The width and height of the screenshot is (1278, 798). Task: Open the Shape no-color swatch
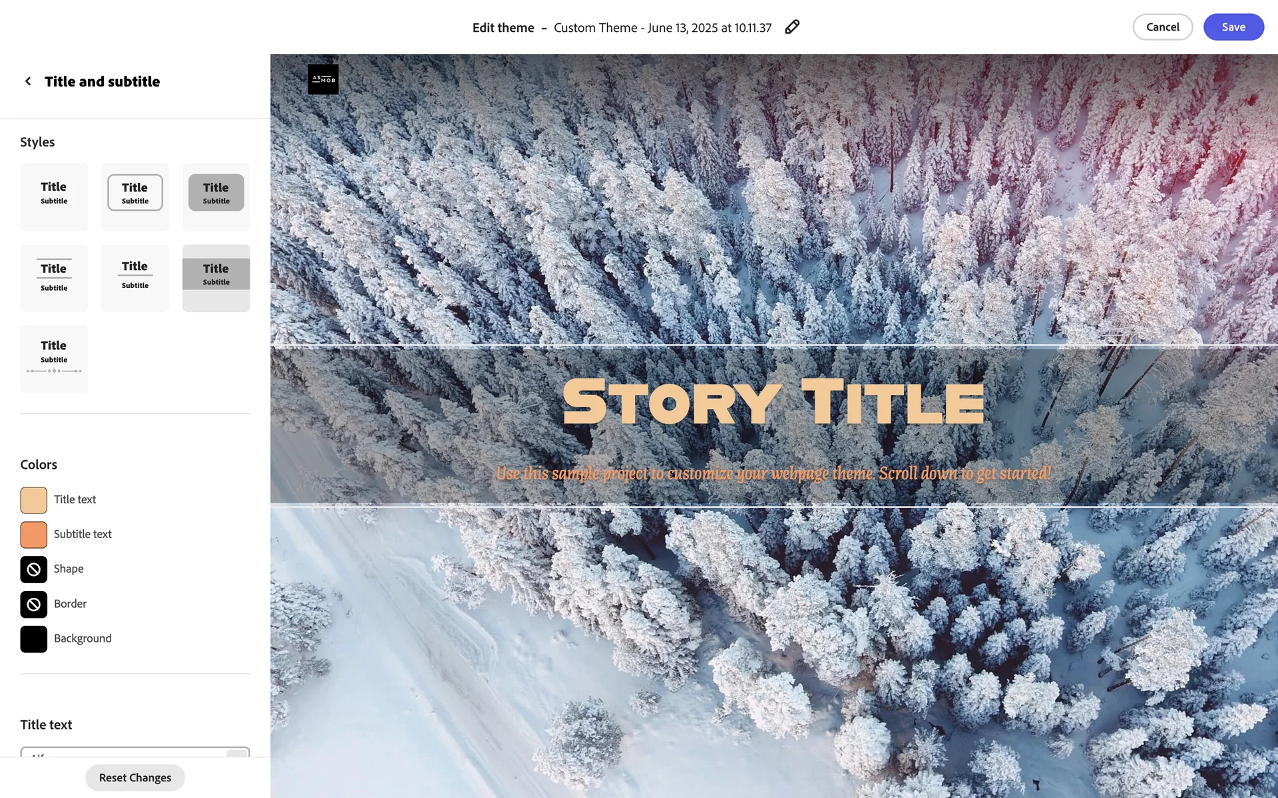tap(33, 569)
